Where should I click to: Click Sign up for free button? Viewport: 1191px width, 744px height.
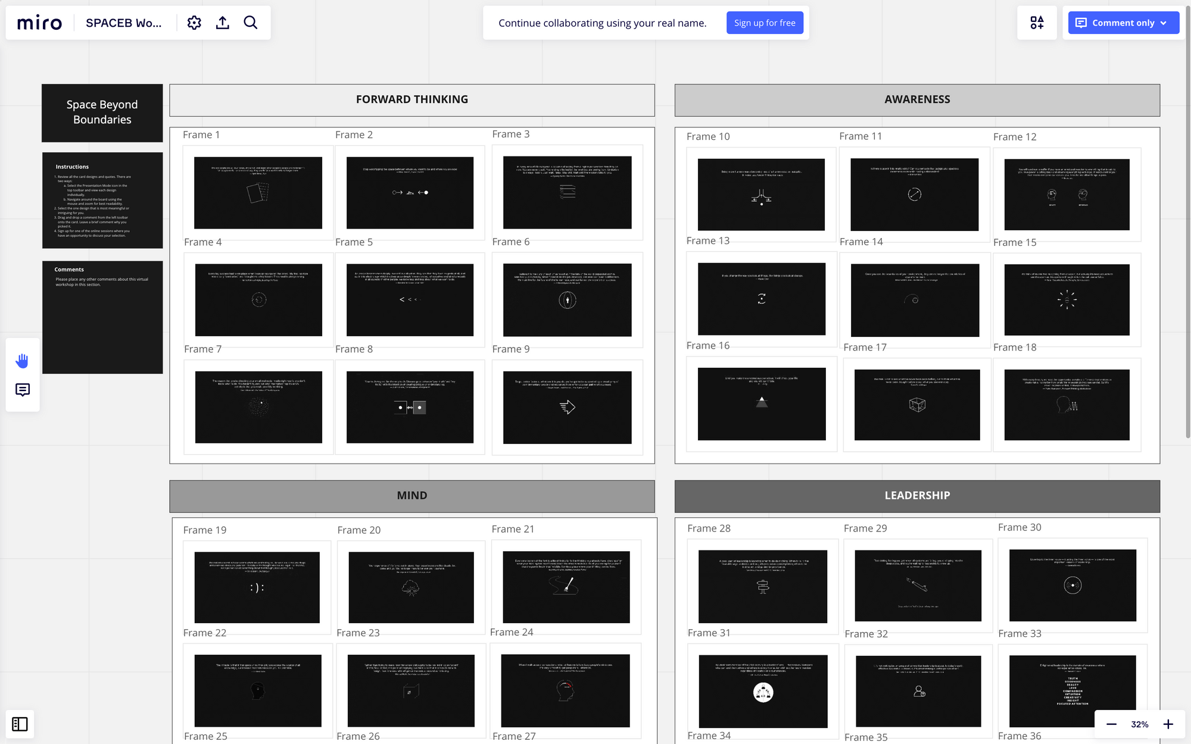765,23
